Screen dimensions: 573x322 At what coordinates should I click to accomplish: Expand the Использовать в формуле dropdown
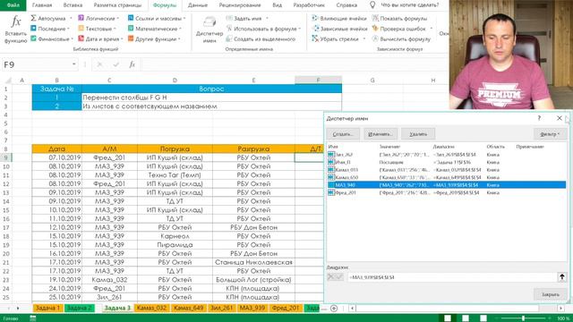pos(300,29)
